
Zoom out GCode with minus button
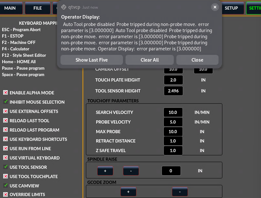[x=180, y=192]
